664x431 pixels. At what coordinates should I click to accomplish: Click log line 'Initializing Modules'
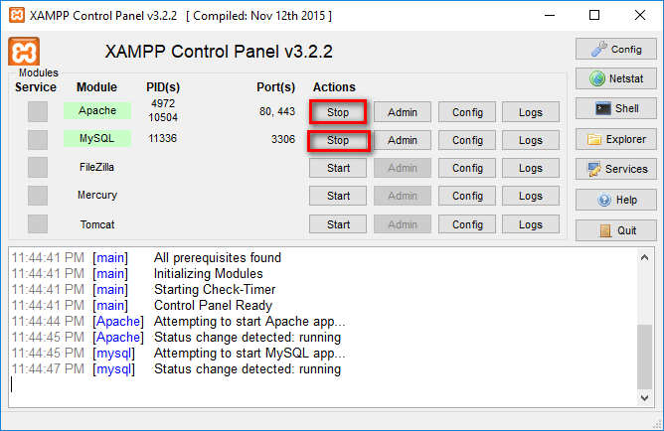[x=209, y=274]
